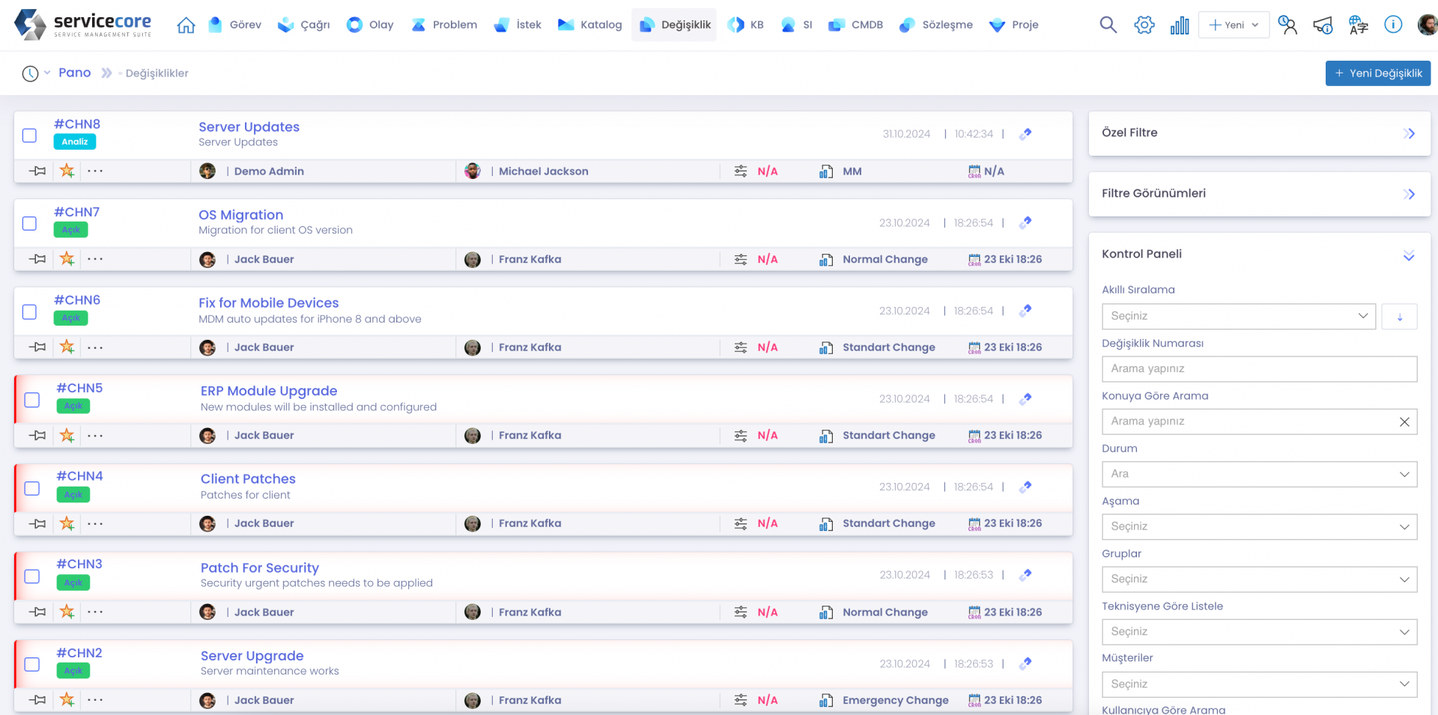Open the Durum dropdown
1438x715 pixels.
(x=1258, y=474)
